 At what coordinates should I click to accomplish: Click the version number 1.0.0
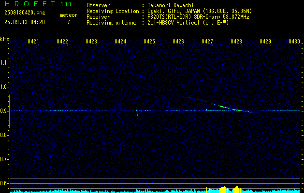pos(65,4)
